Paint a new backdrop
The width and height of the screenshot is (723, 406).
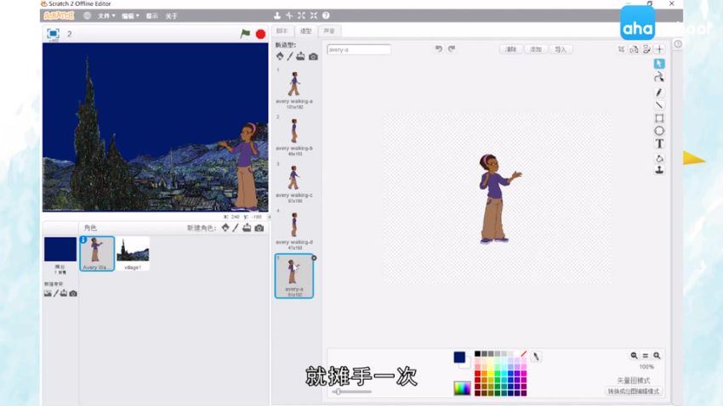pos(56,293)
